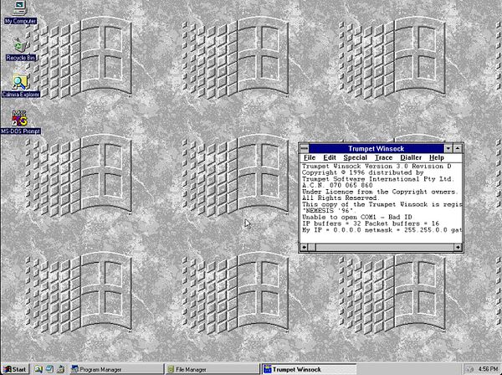This screenshot has height=375, width=502.
Task: Open the Trumpet Winsock window control menu box
Action: click(x=305, y=148)
